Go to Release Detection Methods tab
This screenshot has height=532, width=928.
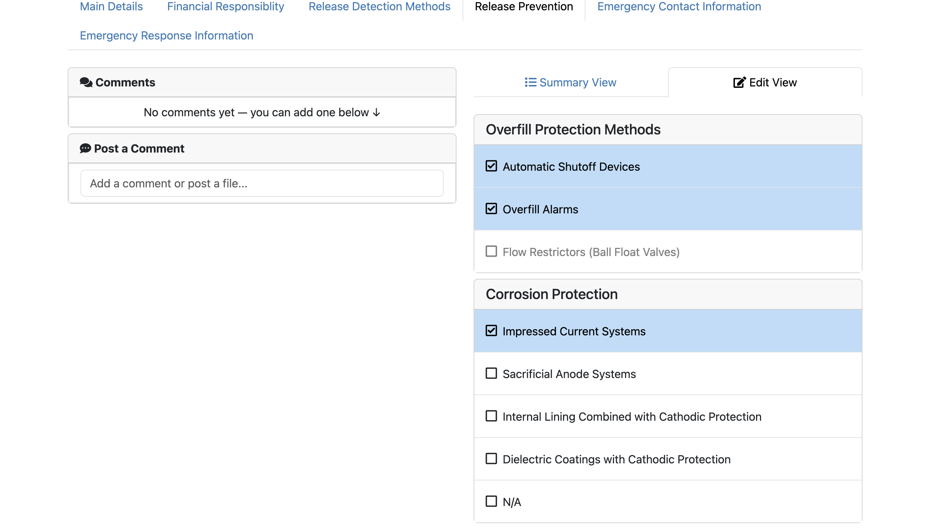tap(379, 6)
